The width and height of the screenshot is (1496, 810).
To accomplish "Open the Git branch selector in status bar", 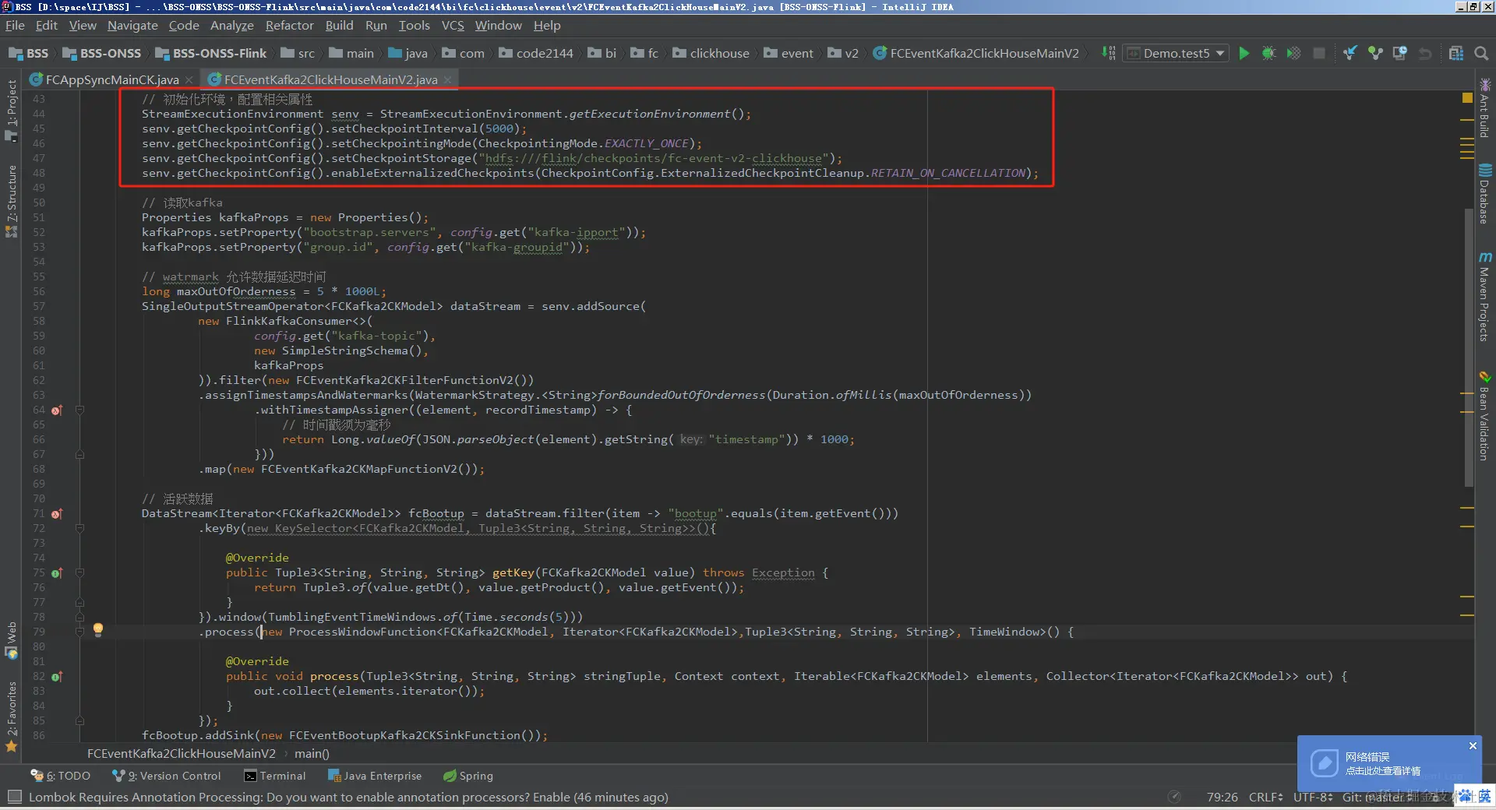I will click(1377, 797).
